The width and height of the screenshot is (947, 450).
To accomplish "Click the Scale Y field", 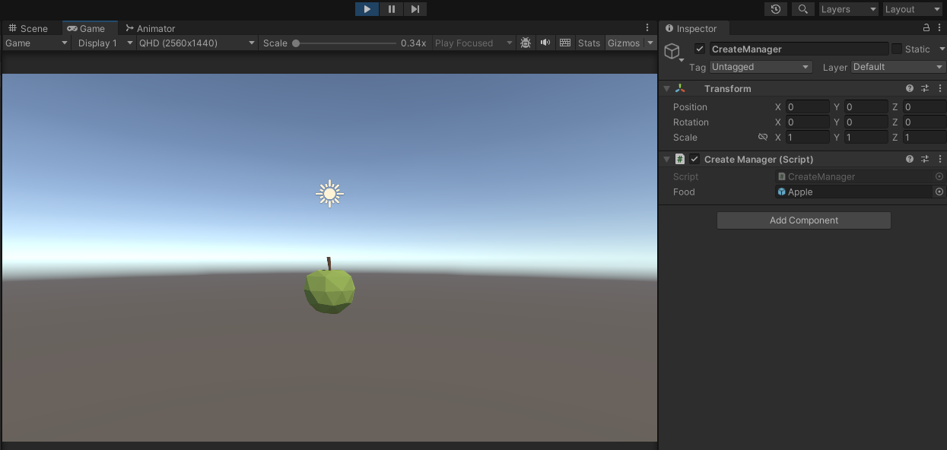I will tap(866, 138).
